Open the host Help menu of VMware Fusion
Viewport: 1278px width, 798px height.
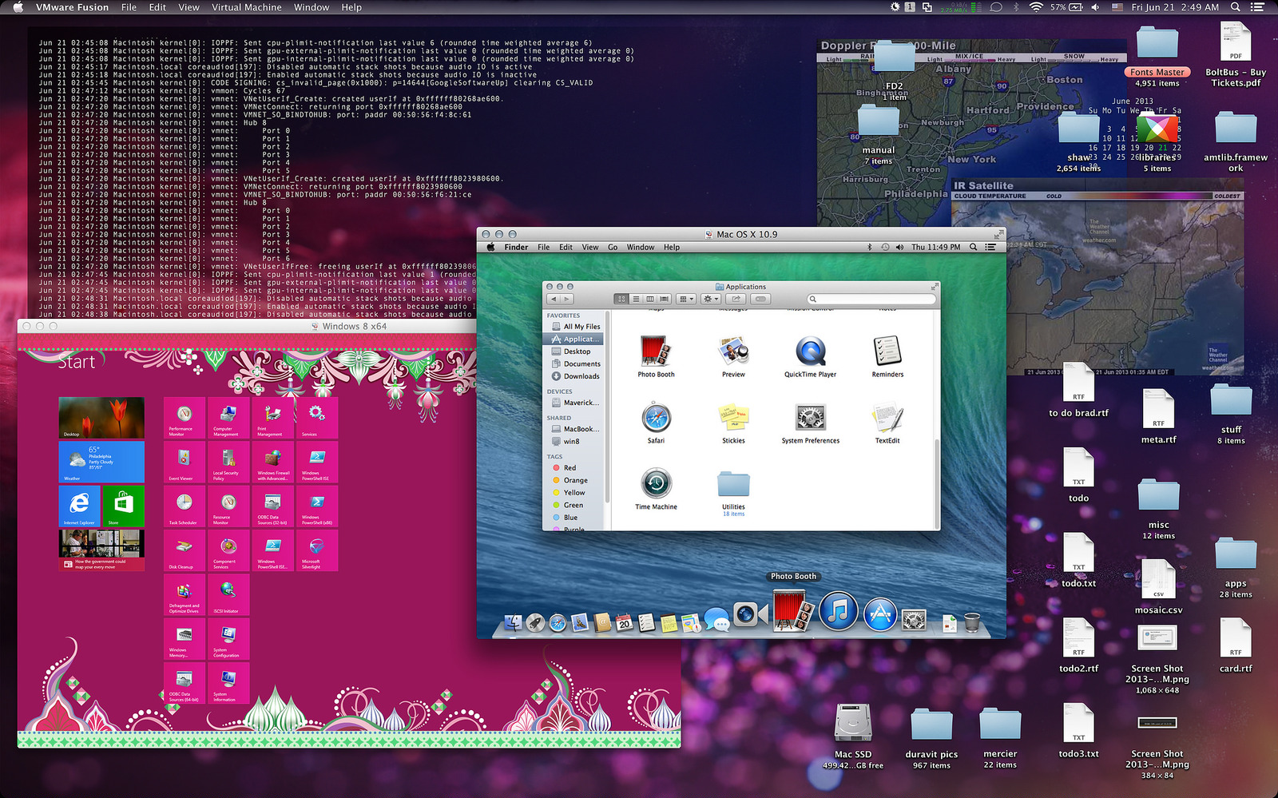(x=351, y=7)
